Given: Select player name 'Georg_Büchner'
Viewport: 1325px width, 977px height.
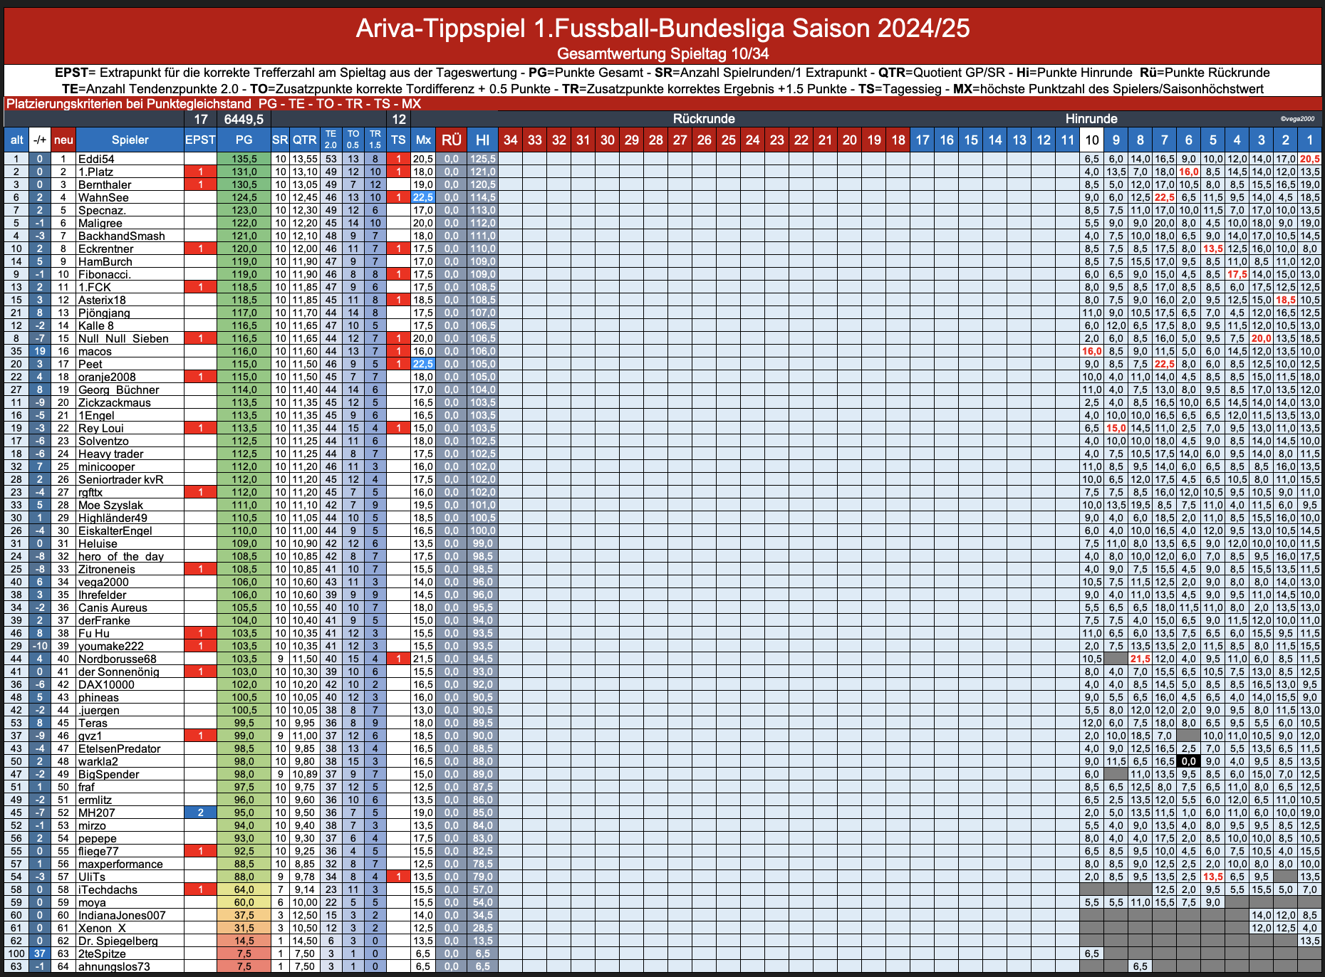Looking at the screenshot, I should pos(118,390).
